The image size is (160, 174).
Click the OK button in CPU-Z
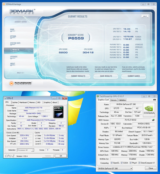pos(61,156)
